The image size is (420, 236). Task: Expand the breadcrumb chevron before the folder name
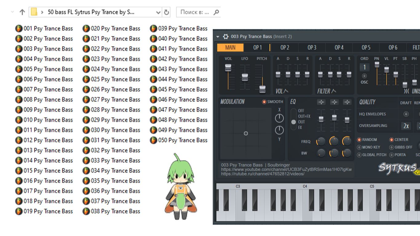[42, 12]
